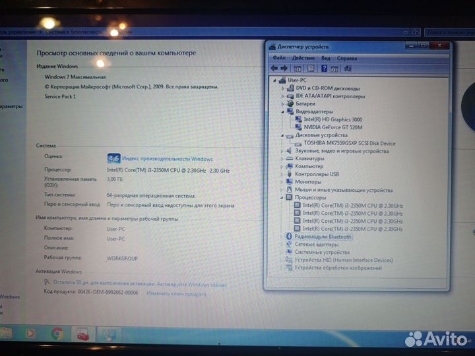Expand DVD и CD-ROM дисководы node
This screenshot has width=475, height=356.
point(282,88)
